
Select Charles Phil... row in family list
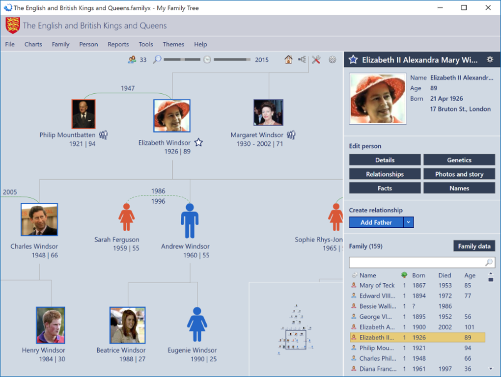coord(417,358)
